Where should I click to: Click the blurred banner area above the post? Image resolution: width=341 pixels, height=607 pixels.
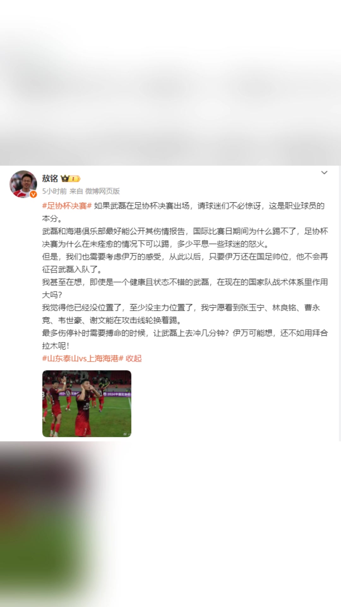pos(170,83)
